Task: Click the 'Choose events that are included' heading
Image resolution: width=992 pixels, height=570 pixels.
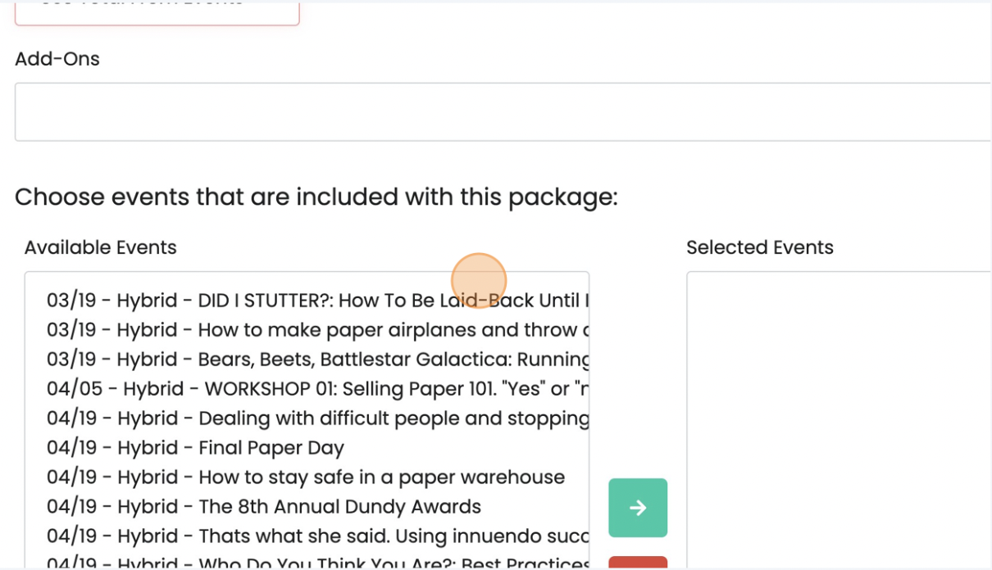Action: pyautogui.click(x=316, y=197)
